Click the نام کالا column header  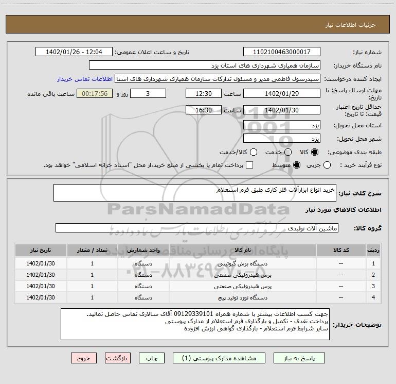tap(242, 251)
